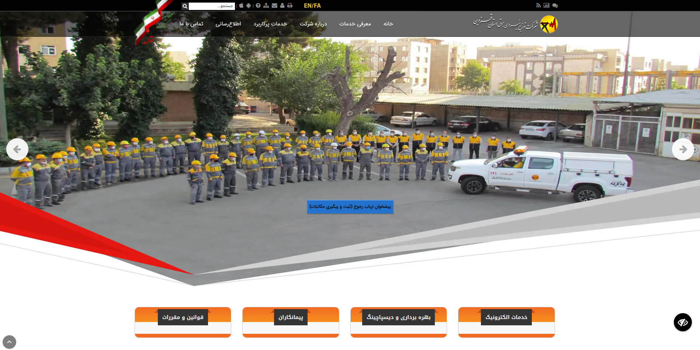Open the Apple app download icon
700x350 pixels.
point(241,6)
